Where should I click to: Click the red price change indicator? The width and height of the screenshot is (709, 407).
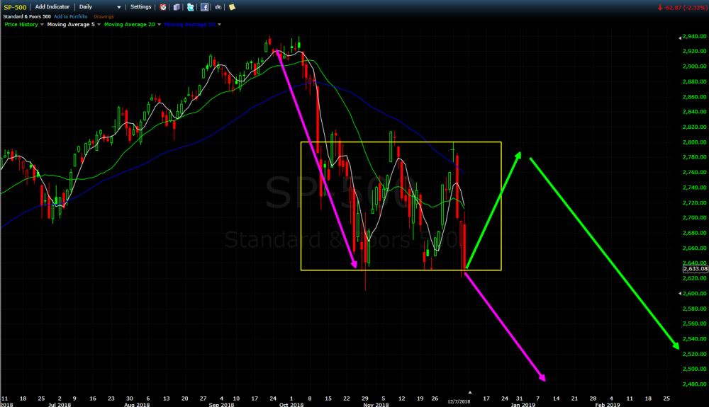(x=683, y=6)
